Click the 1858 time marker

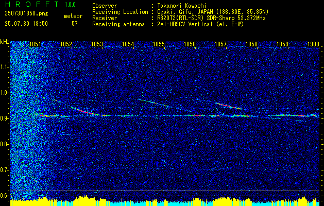[252, 44]
